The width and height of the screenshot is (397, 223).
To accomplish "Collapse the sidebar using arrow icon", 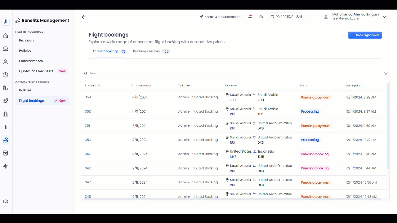I will click(x=83, y=17).
